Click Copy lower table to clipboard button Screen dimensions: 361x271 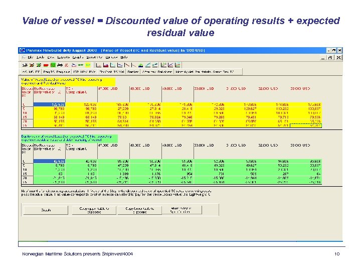[140, 210]
